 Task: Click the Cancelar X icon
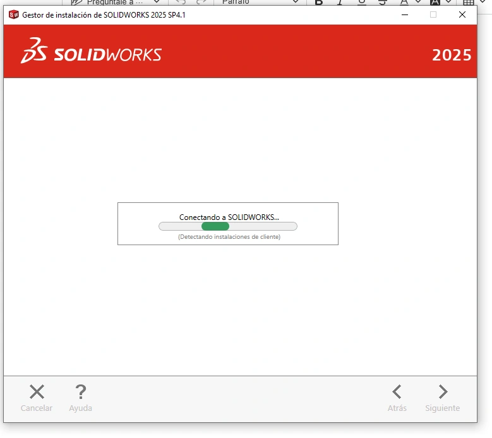pyautogui.click(x=37, y=391)
